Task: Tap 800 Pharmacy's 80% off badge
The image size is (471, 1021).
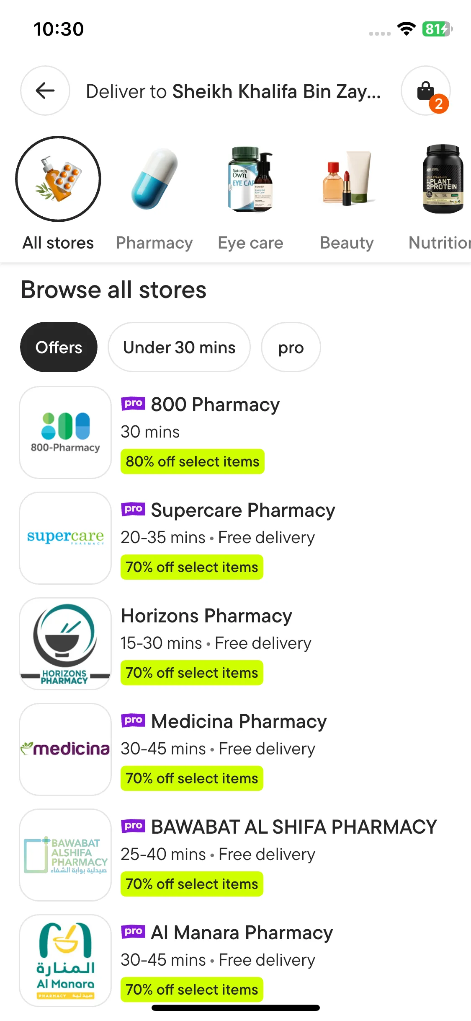Action: point(193,461)
